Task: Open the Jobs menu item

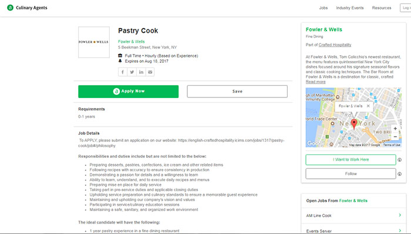Action: (x=323, y=8)
